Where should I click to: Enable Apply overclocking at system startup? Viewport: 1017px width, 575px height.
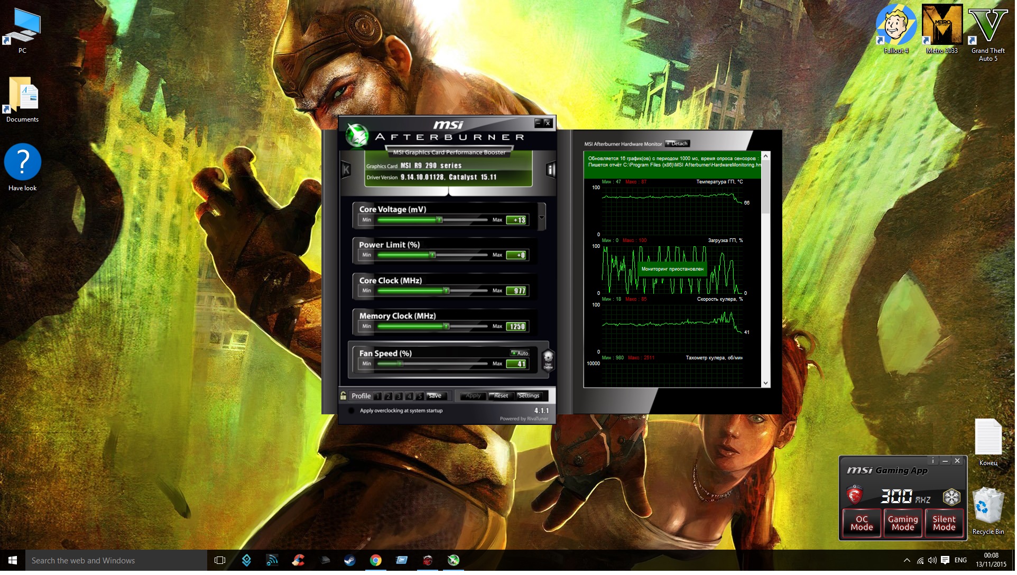click(x=352, y=411)
